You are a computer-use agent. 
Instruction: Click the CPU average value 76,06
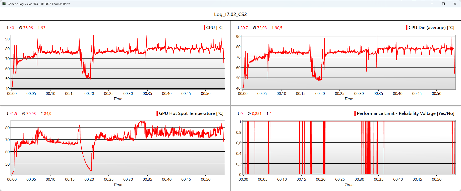tap(28, 28)
